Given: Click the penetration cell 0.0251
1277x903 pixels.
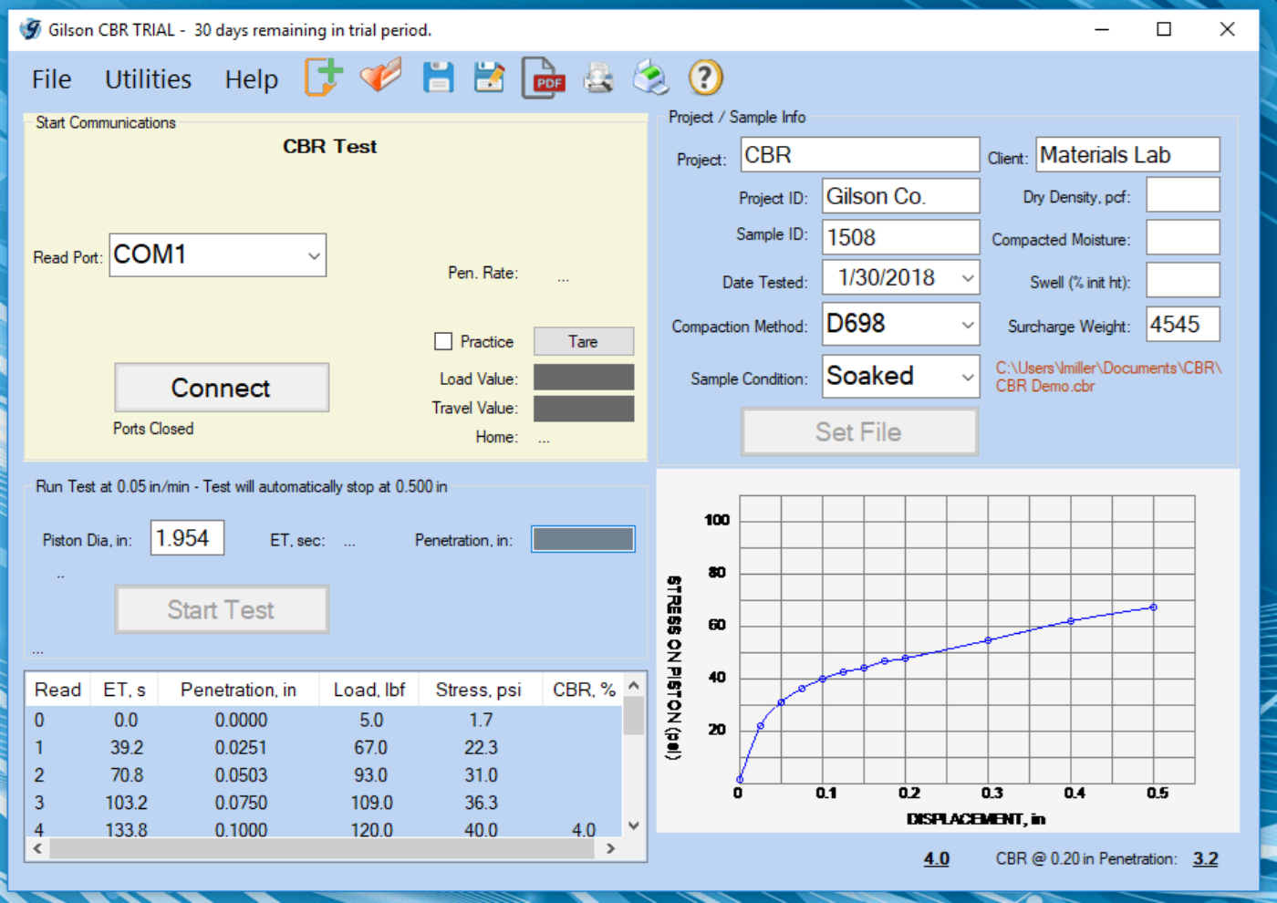Looking at the screenshot, I should coord(241,748).
